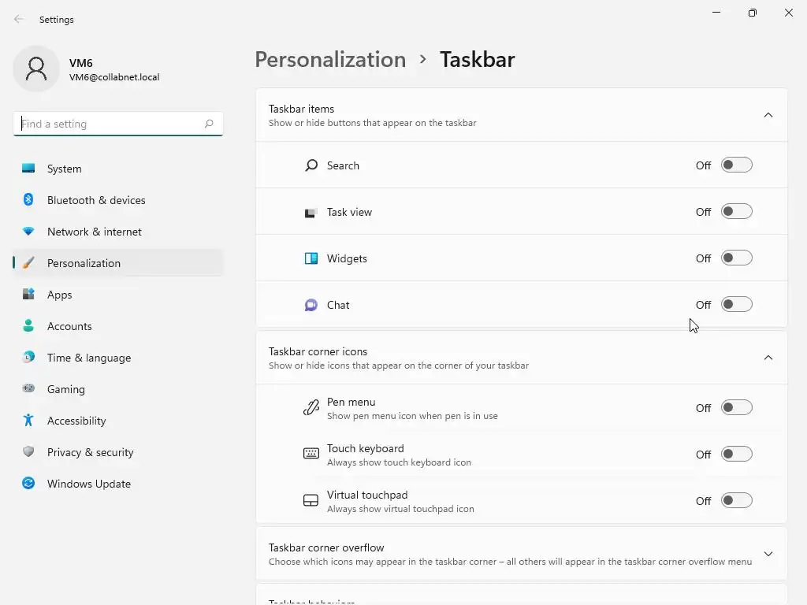
Task: Turn on the Widgets toggle
Action: click(736, 258)
